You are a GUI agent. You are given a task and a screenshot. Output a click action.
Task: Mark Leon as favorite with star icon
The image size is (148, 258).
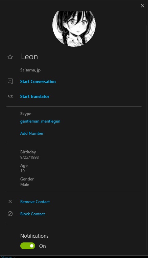pyautogui.click(x=10, y=57)
